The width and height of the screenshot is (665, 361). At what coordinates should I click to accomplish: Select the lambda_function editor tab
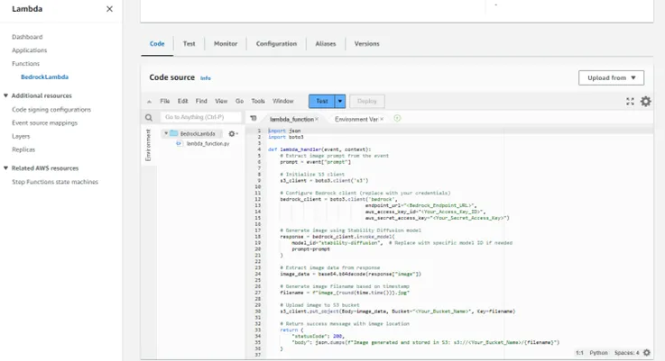(291, 120)
